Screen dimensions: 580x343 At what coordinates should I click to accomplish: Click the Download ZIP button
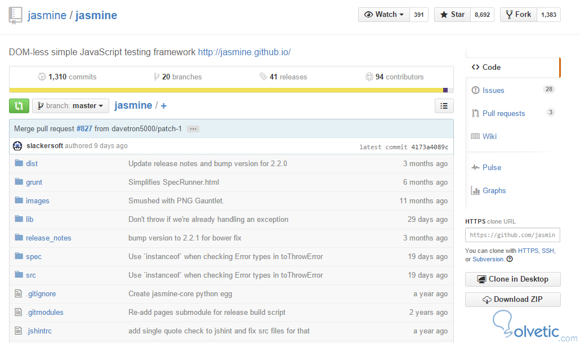[x=512, y=300]
